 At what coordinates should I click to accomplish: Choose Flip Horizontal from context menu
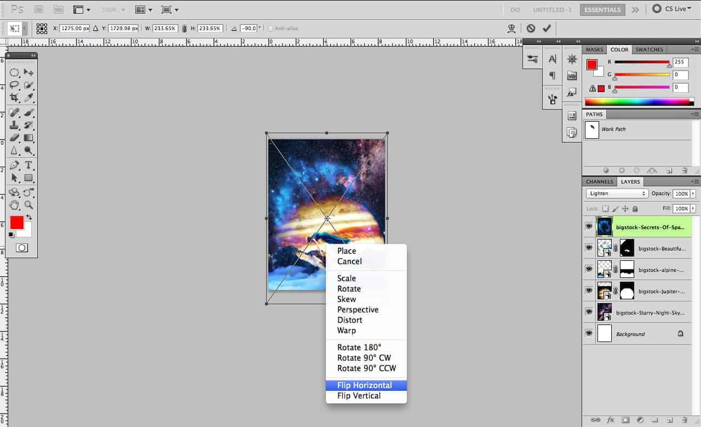click(366, 385)
